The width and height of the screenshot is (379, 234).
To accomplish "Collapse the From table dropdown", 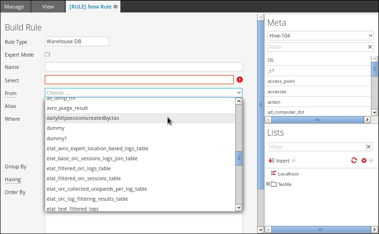I will 239,93.
